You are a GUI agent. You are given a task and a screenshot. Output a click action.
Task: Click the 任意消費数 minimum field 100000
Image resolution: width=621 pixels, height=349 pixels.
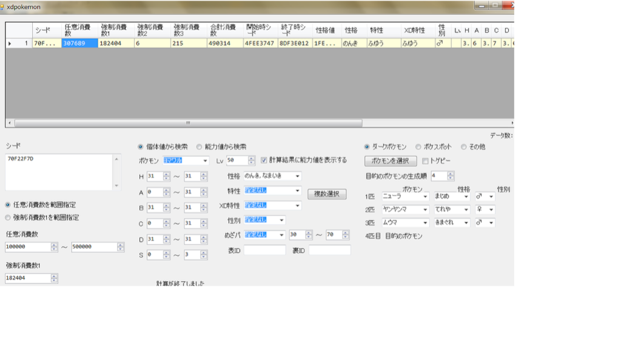[x=28, y=247]
